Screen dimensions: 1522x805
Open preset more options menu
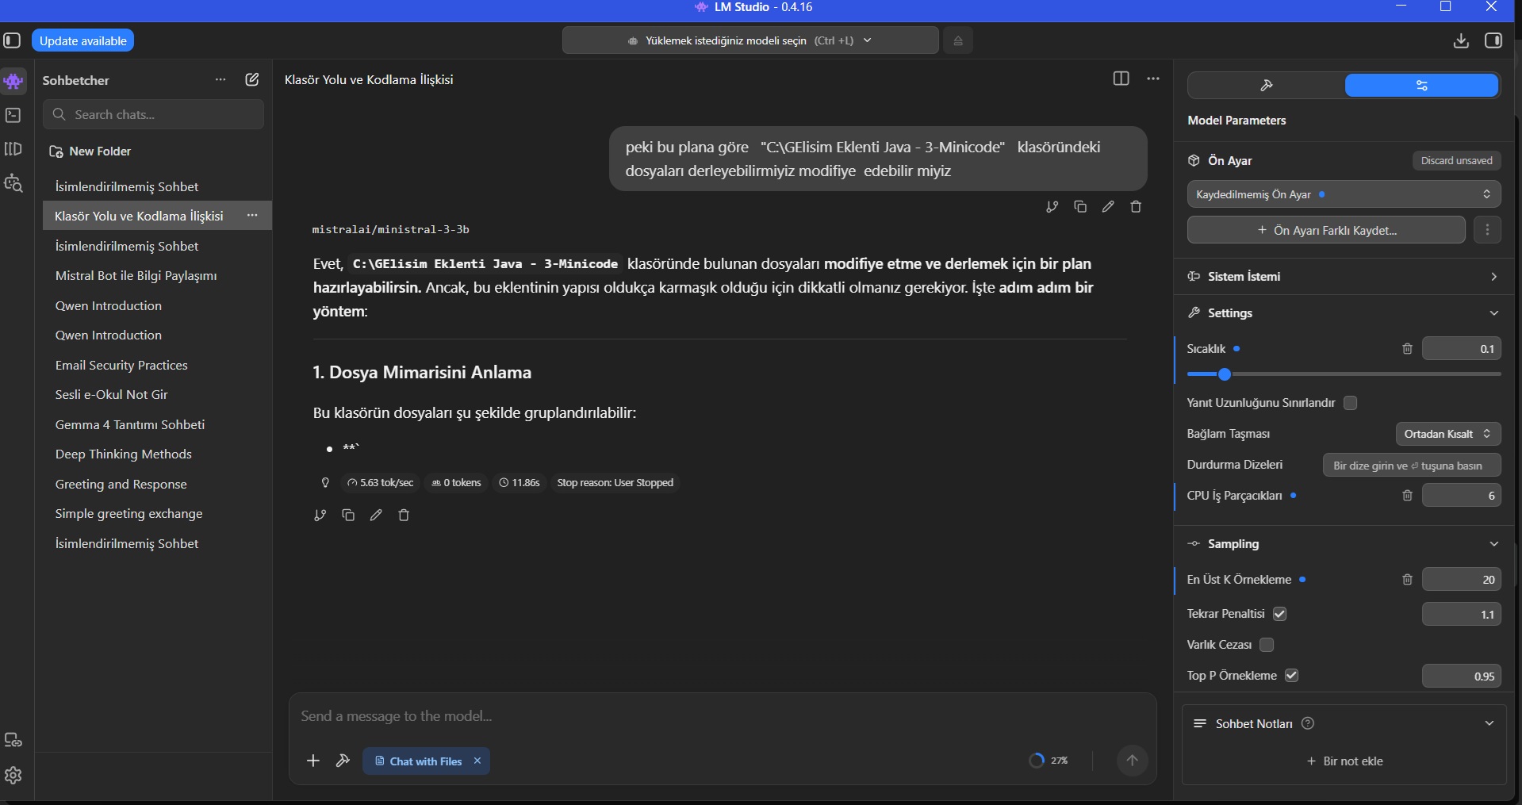[1487, 230]
